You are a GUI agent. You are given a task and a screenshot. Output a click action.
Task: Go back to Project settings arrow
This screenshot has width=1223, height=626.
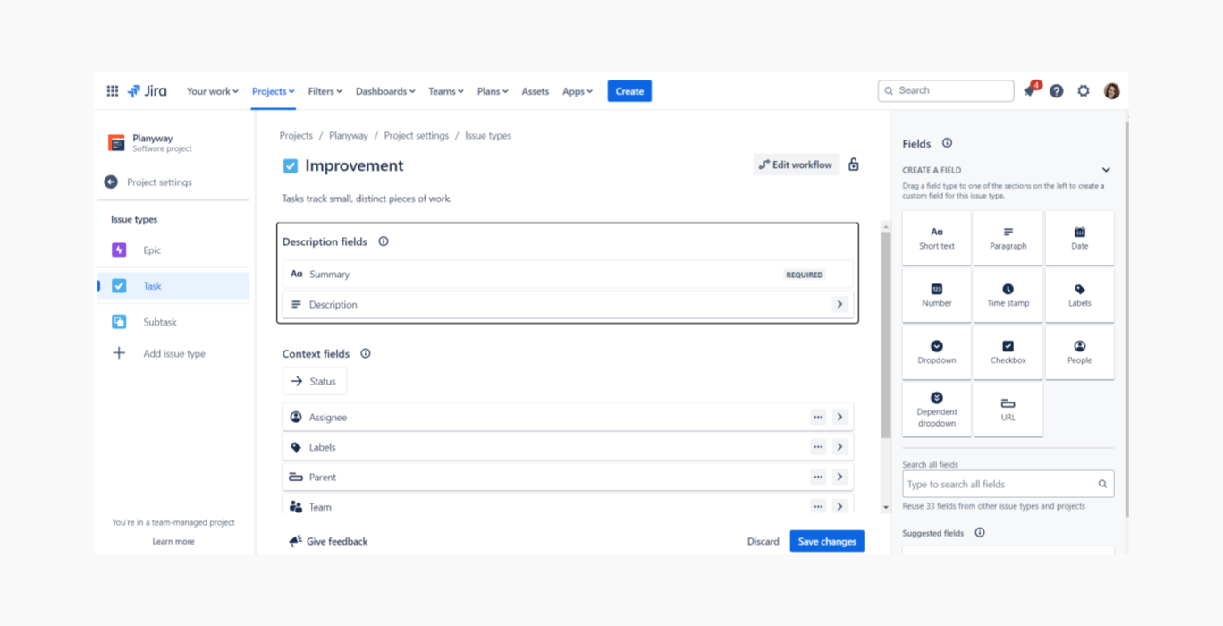(111, 182)
